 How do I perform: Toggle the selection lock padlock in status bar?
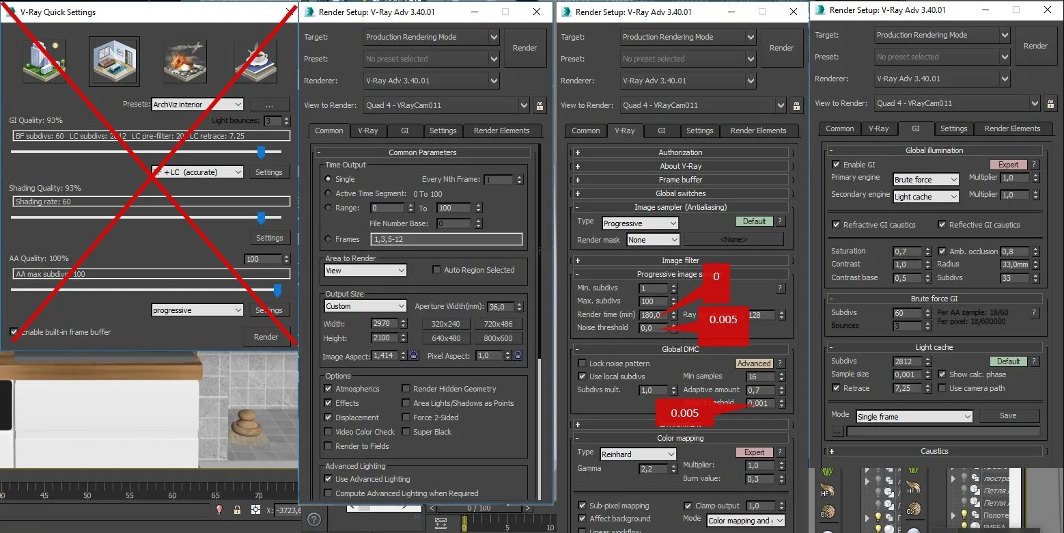[x=237, y=509]
